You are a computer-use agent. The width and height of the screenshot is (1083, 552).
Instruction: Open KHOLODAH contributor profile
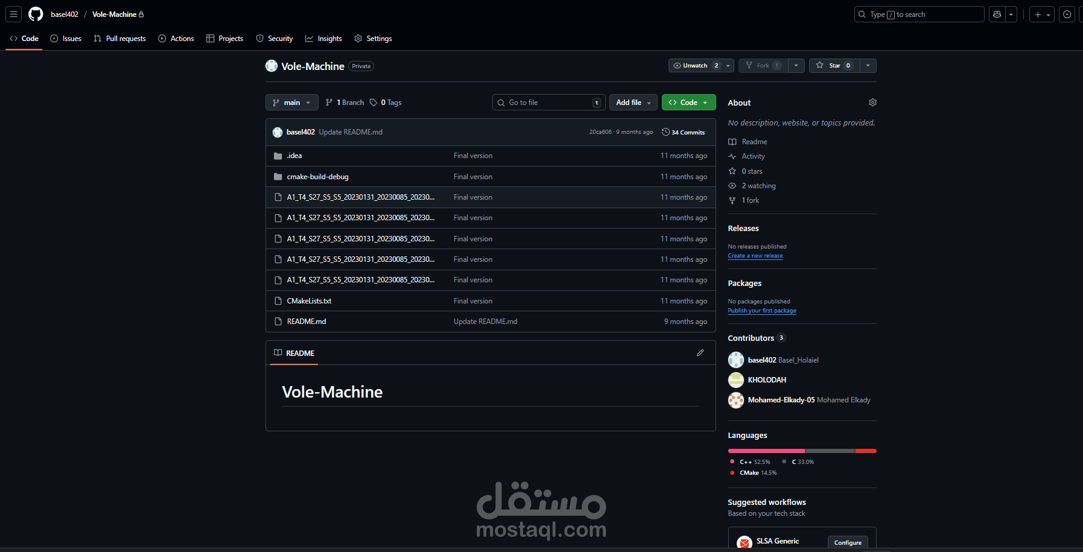[x=767, y=380]
